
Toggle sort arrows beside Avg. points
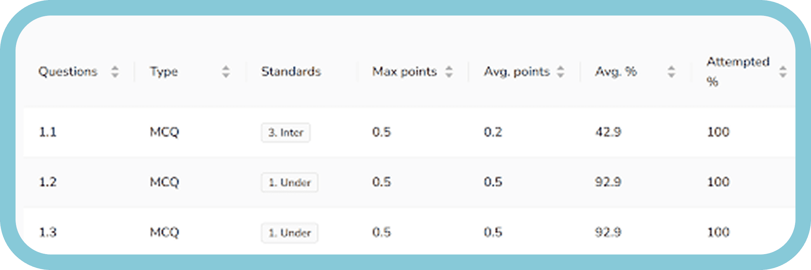click(560, 71)
